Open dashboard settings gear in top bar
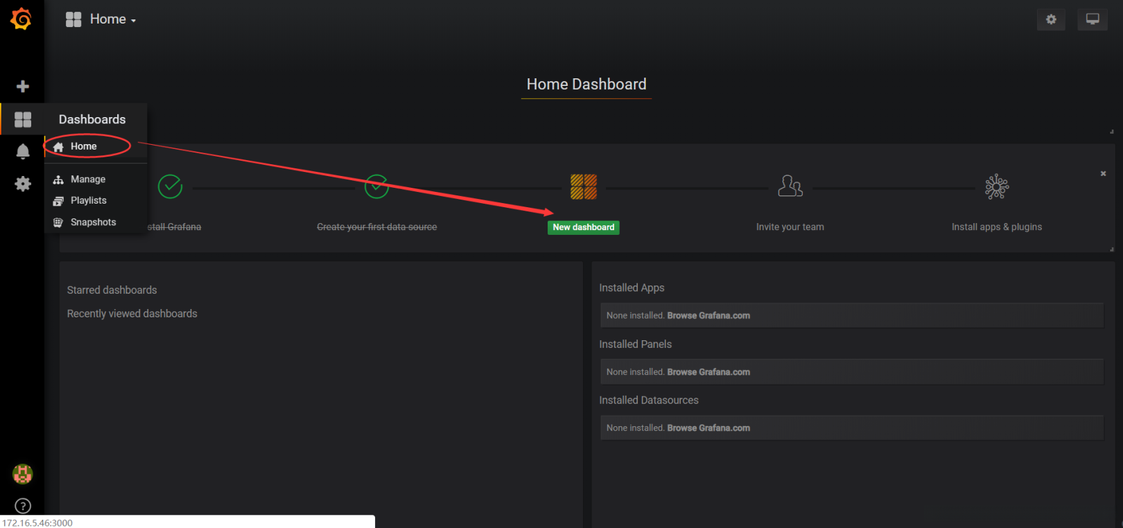This screenshot has width=1123, height=528. point(1051,19)
